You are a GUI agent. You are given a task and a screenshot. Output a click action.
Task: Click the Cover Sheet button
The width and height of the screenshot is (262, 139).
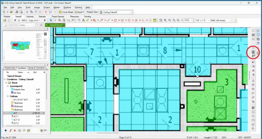click(66, 12)
